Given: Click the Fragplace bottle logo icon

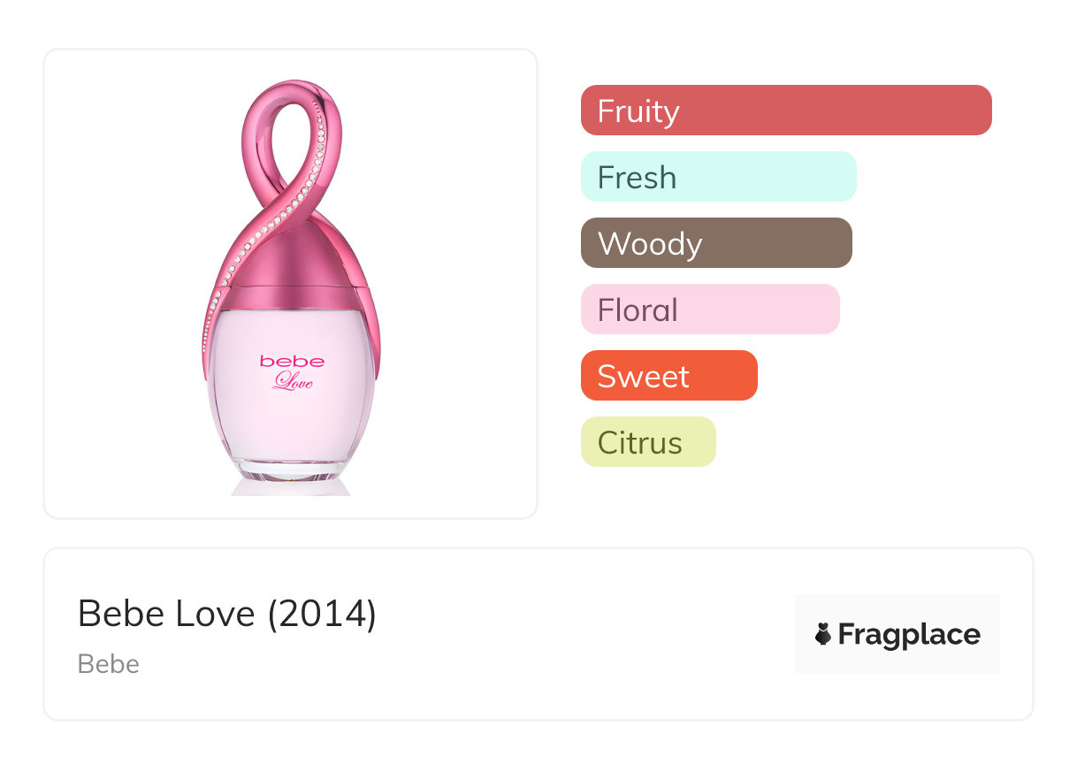Looking at the screenshot, I should click(824, 634).
